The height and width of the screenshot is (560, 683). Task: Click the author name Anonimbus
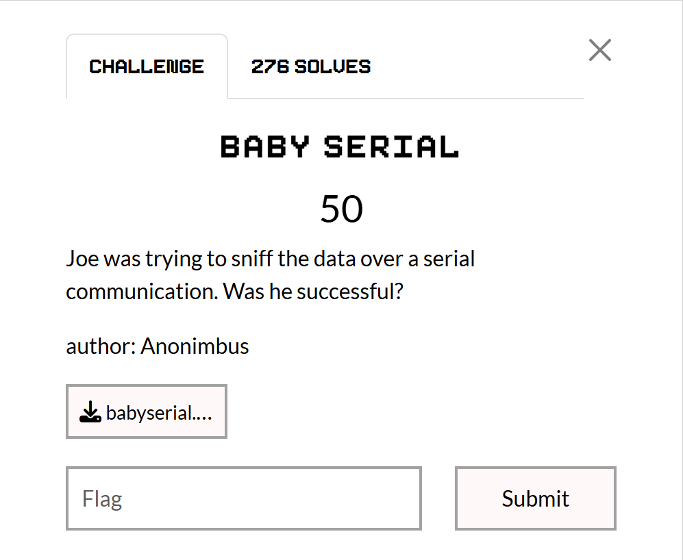[x=194, y=346]
